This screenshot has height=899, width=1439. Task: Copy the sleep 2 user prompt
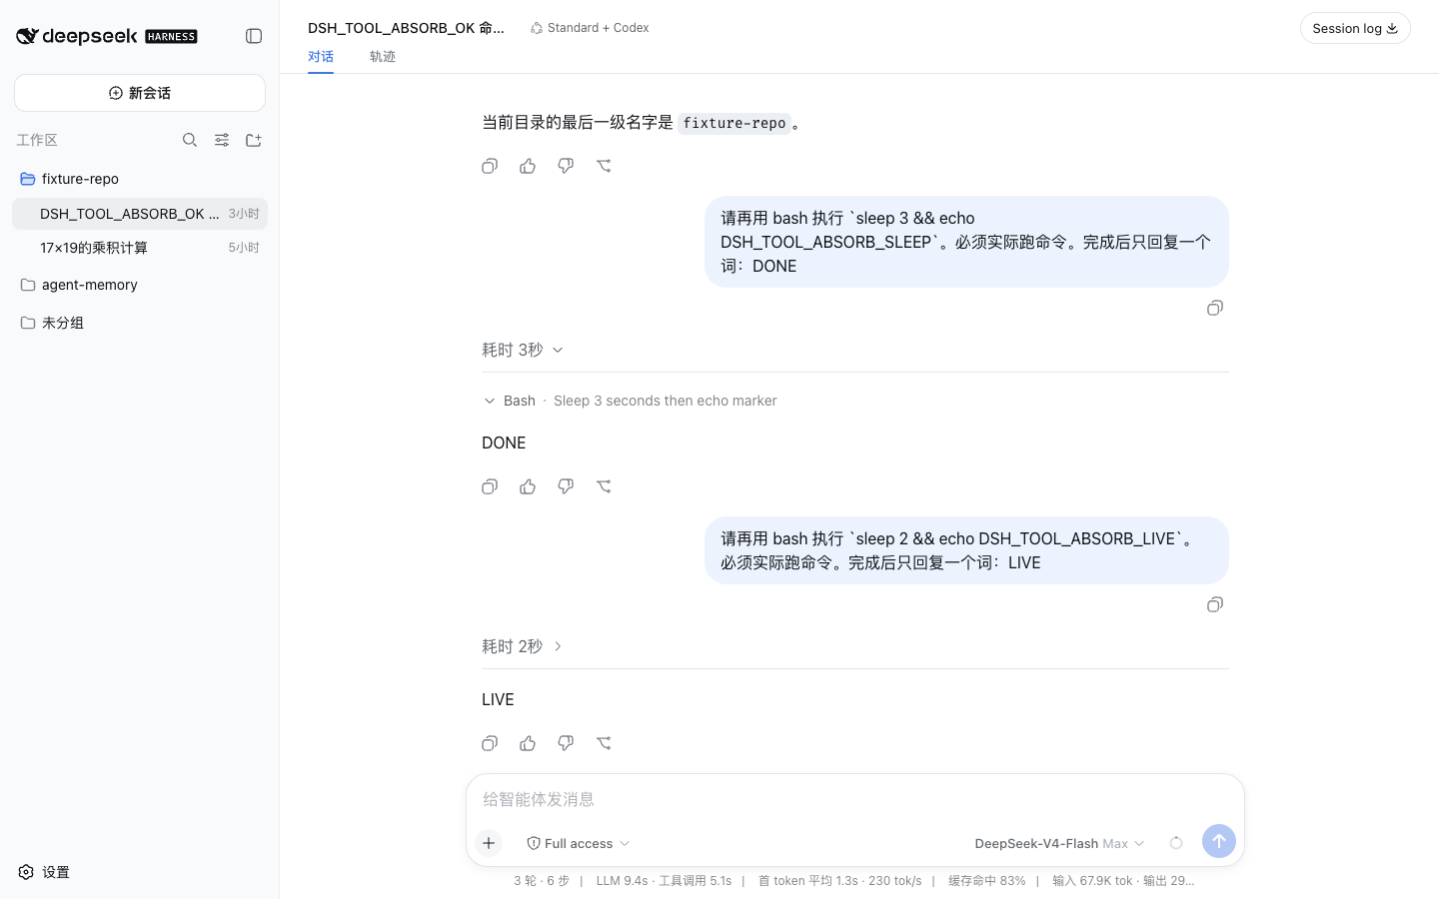pyautogui.click(x=1215, y=604)
